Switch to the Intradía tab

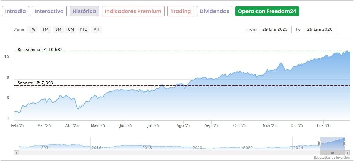click(15, 11)
